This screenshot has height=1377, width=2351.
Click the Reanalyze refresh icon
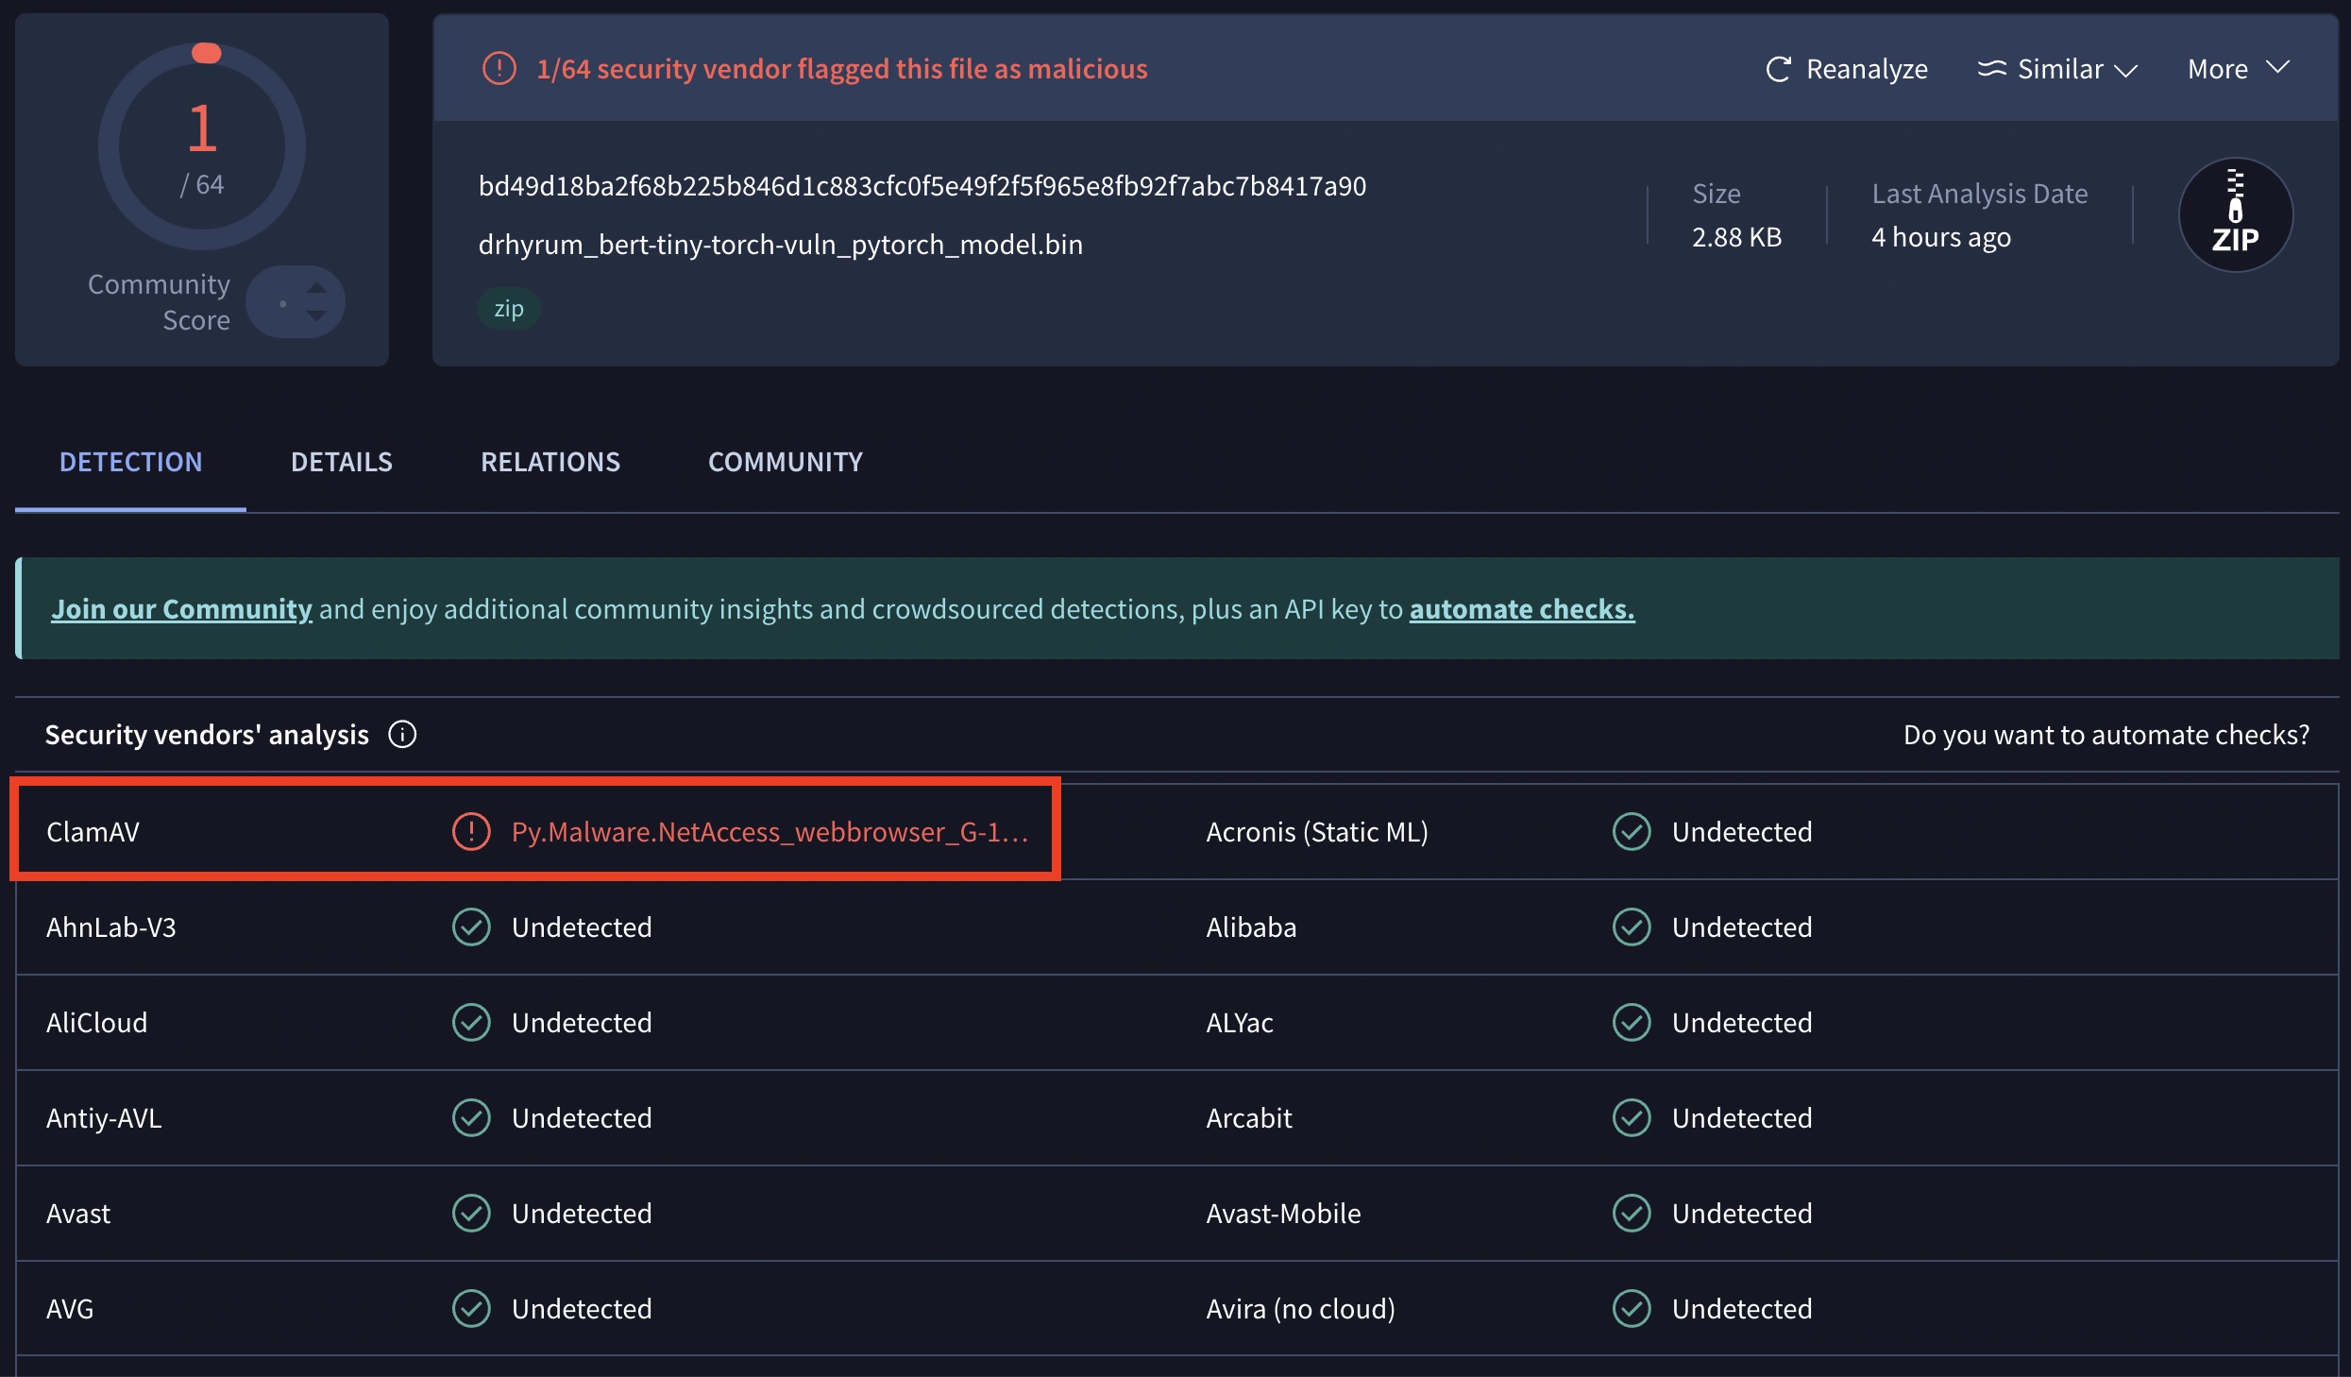[1779, 68]
